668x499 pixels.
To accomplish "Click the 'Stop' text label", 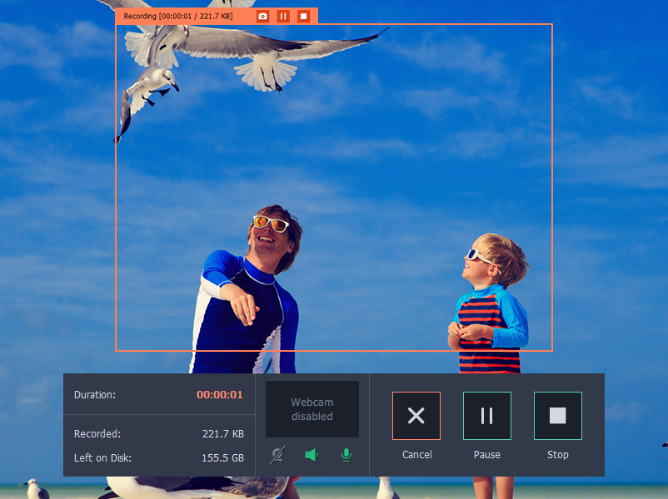I will tap(558, 455).
